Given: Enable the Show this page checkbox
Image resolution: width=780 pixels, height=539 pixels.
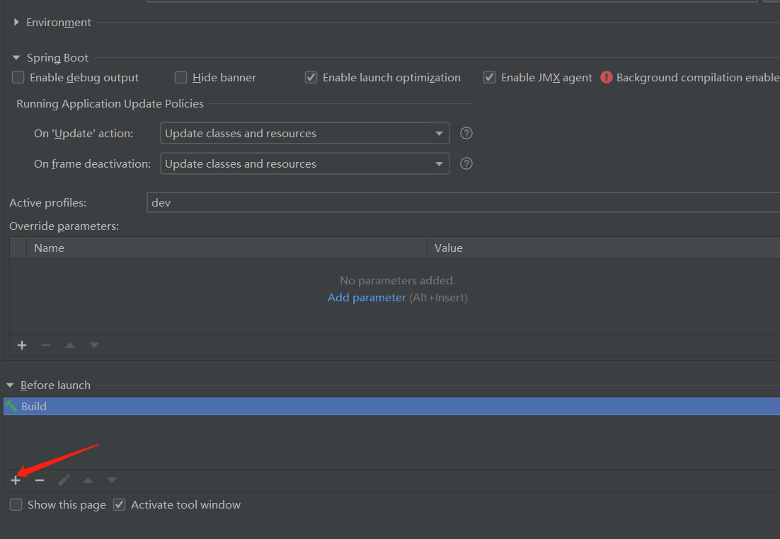Looking at the screenshot, I should point(16,504).
